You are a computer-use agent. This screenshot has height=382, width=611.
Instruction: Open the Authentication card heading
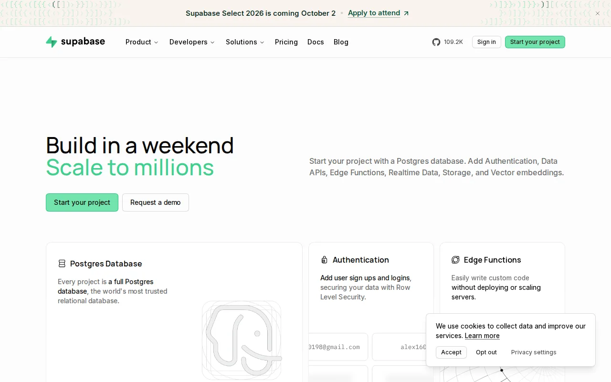[361, 260]
